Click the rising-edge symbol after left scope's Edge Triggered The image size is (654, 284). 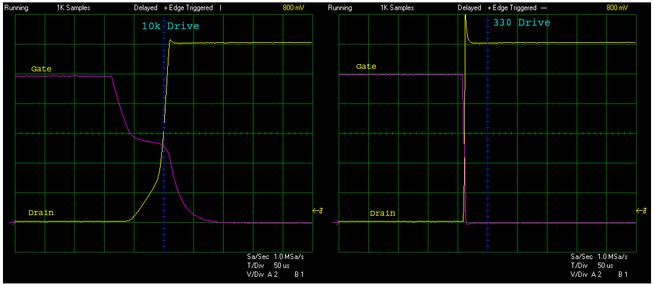point(220,8)
